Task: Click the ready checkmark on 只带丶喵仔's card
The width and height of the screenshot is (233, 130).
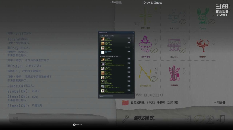Action: tap(154, 51)
